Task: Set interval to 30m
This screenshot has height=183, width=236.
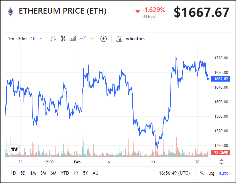Action: 22,39
